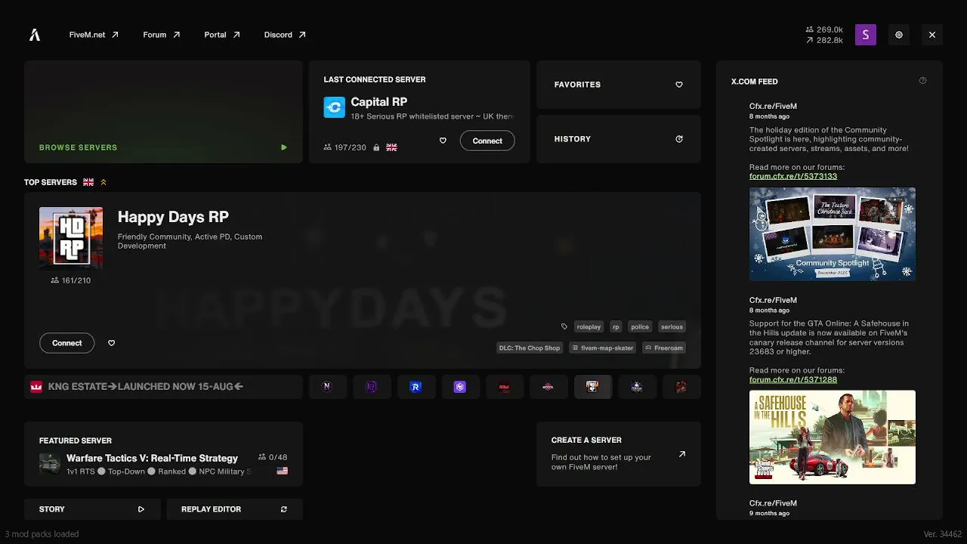Click the 161/210 player count
967x544 pixels.
(x=71, y=280)
